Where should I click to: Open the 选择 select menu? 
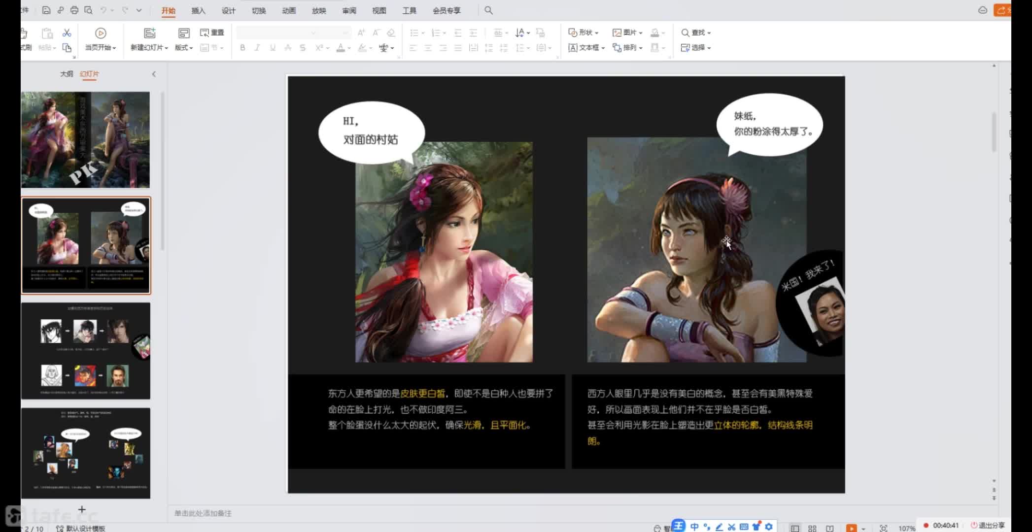tap(695, 47)
